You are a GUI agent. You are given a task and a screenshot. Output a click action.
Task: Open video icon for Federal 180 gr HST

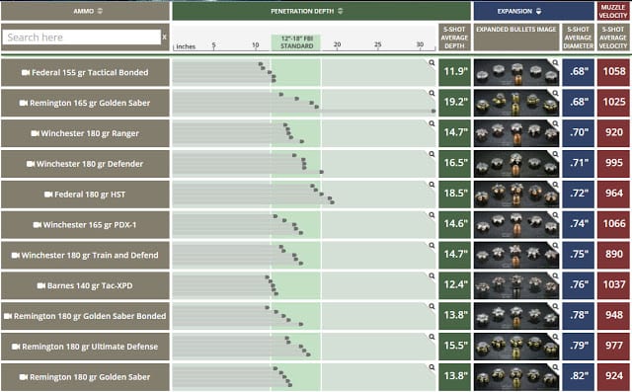[x=48, y=195]
